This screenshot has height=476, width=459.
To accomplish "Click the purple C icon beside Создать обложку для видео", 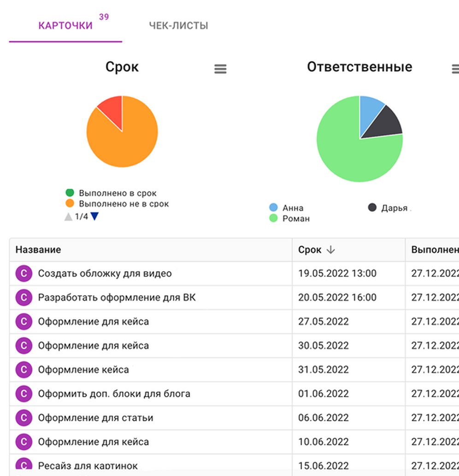I will (x=24, y=274).
